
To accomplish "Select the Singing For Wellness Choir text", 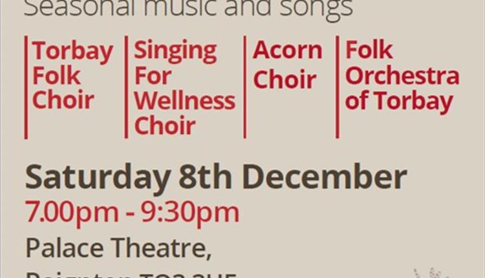I will pos(184,87).
